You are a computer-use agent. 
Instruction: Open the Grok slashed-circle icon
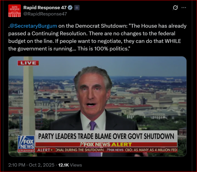pos(175,7)
